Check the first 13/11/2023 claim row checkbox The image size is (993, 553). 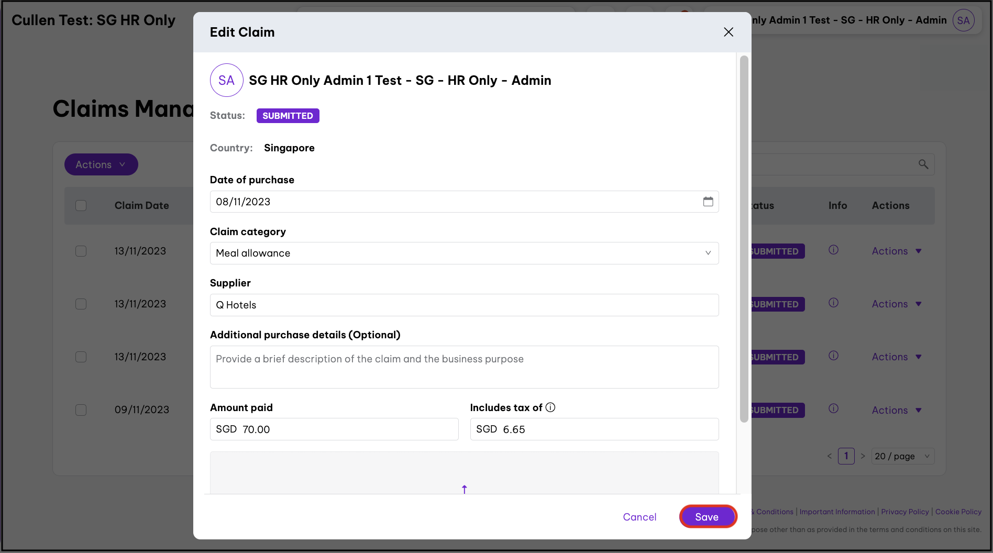click(81, 251)
